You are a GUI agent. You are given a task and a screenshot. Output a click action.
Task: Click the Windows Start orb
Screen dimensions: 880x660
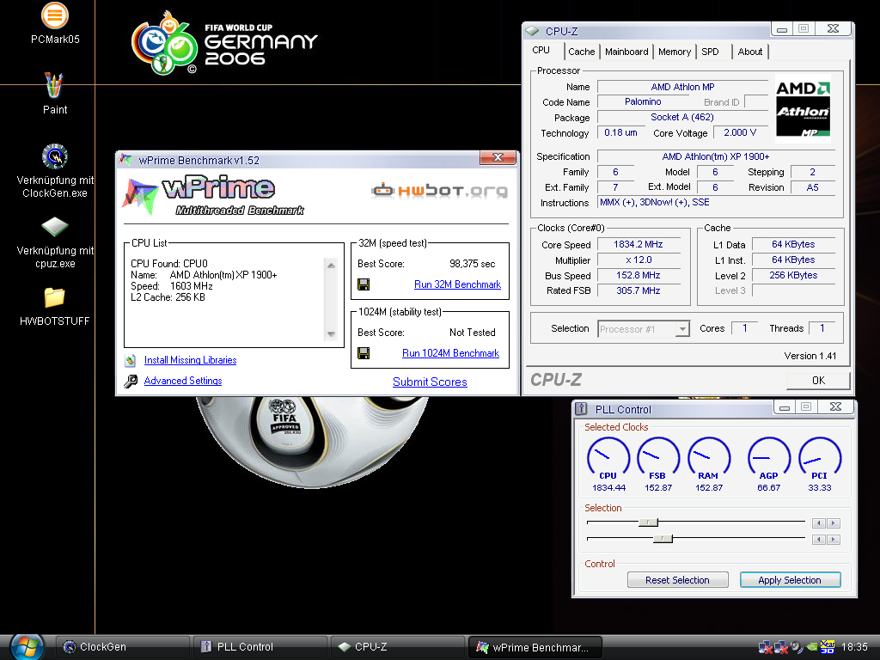pyautogui.click(x=27, y=647)
